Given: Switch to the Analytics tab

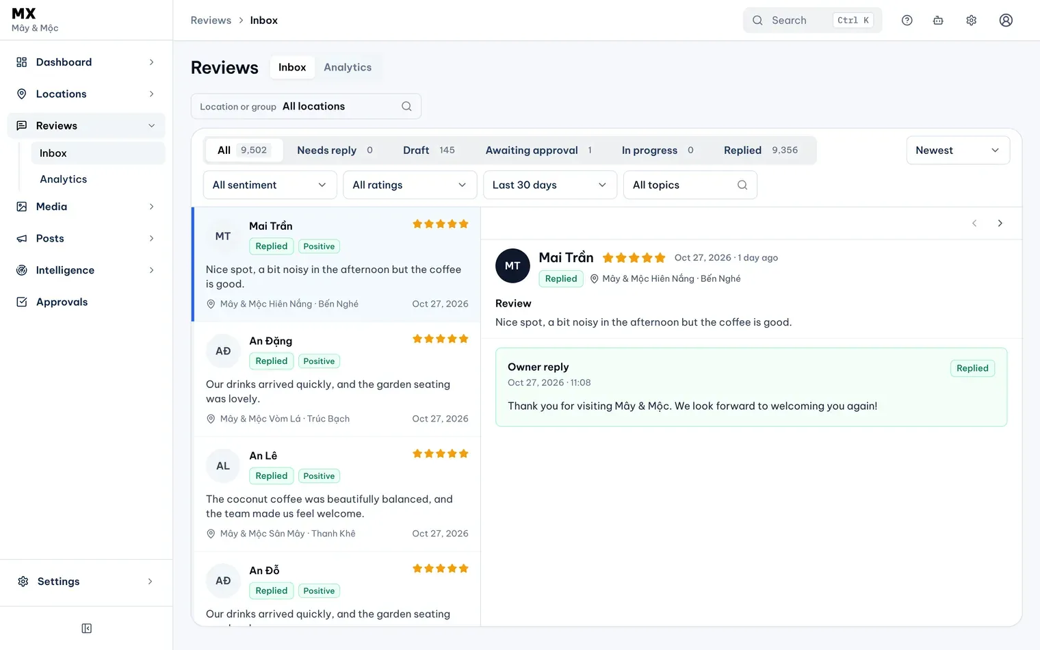Looking at the screenshot, I should point(348,67).
